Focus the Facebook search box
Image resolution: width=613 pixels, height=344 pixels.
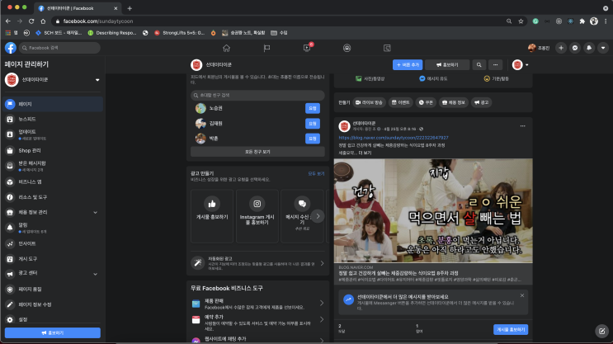click(x=59, y=48)
